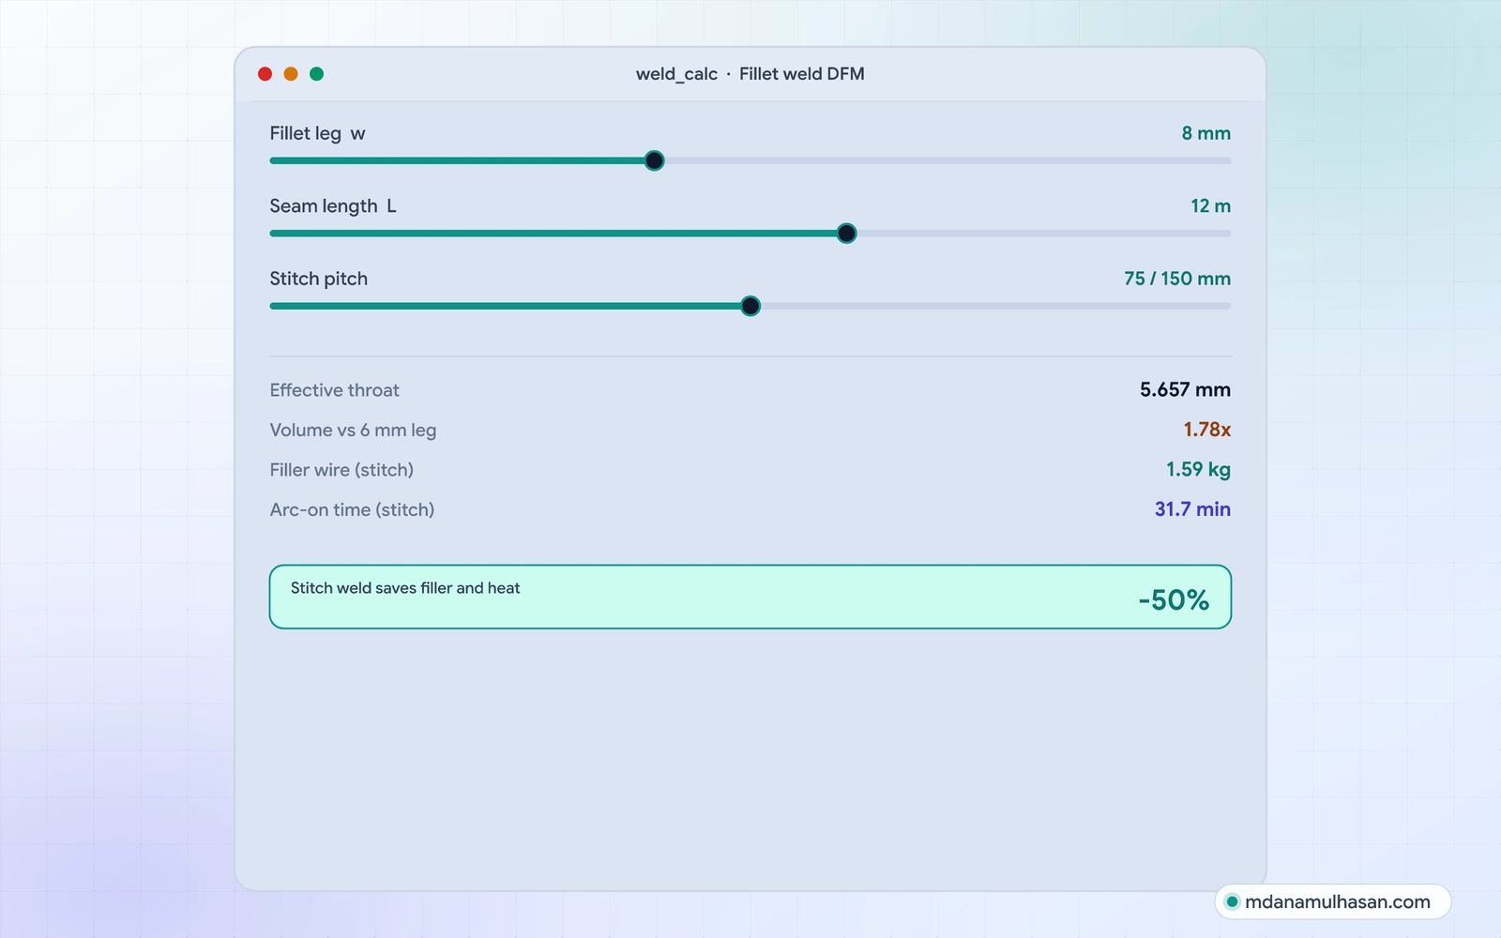This screenshot has height=938, width=1501.
Task: Click 'Stitch weld saves filler and heat' text
Action: point(405,588)
